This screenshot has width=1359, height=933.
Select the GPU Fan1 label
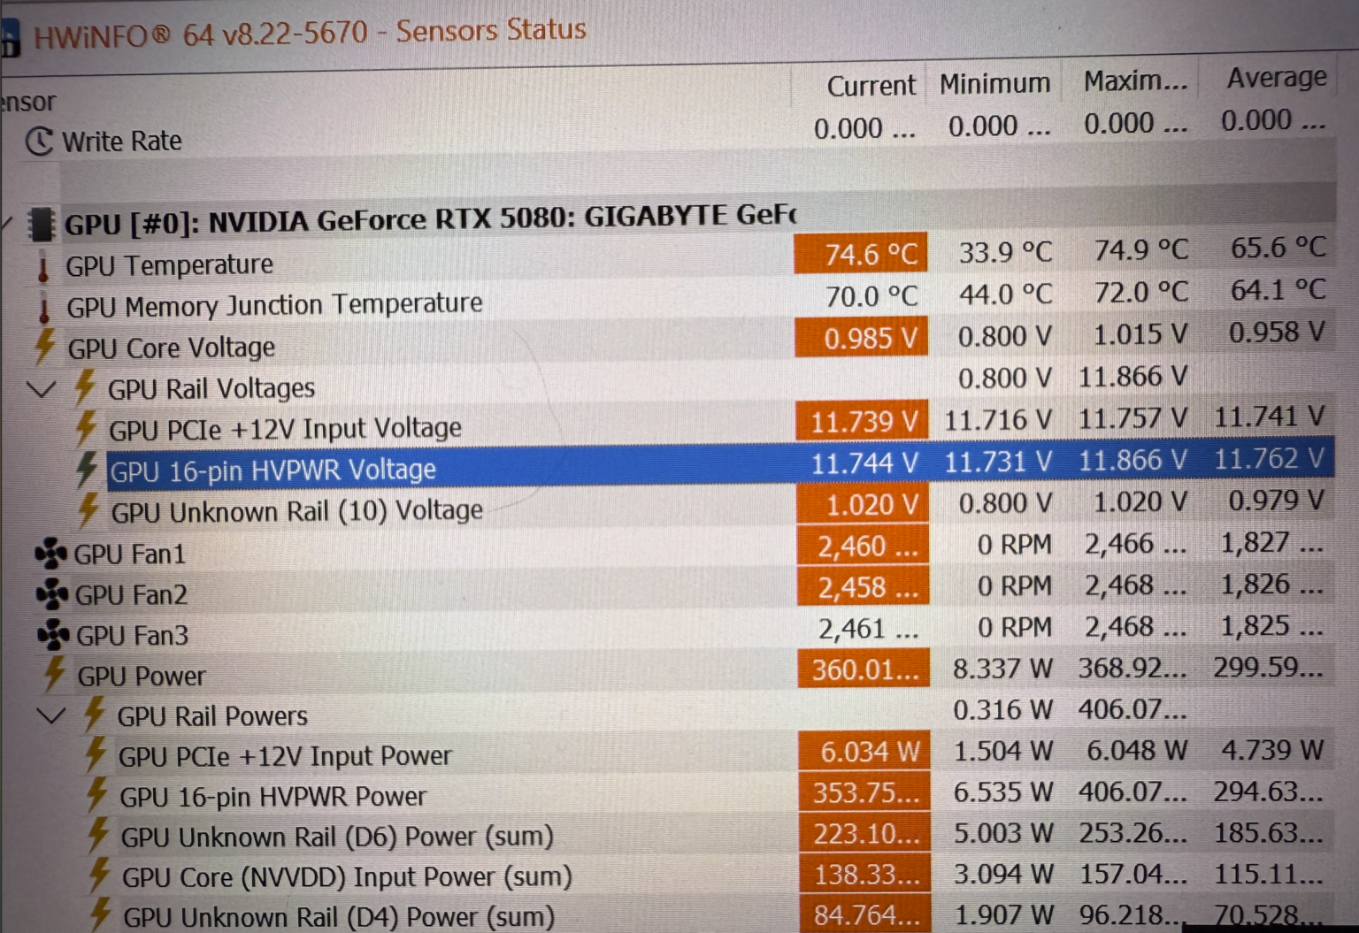(x=130, y=554)
